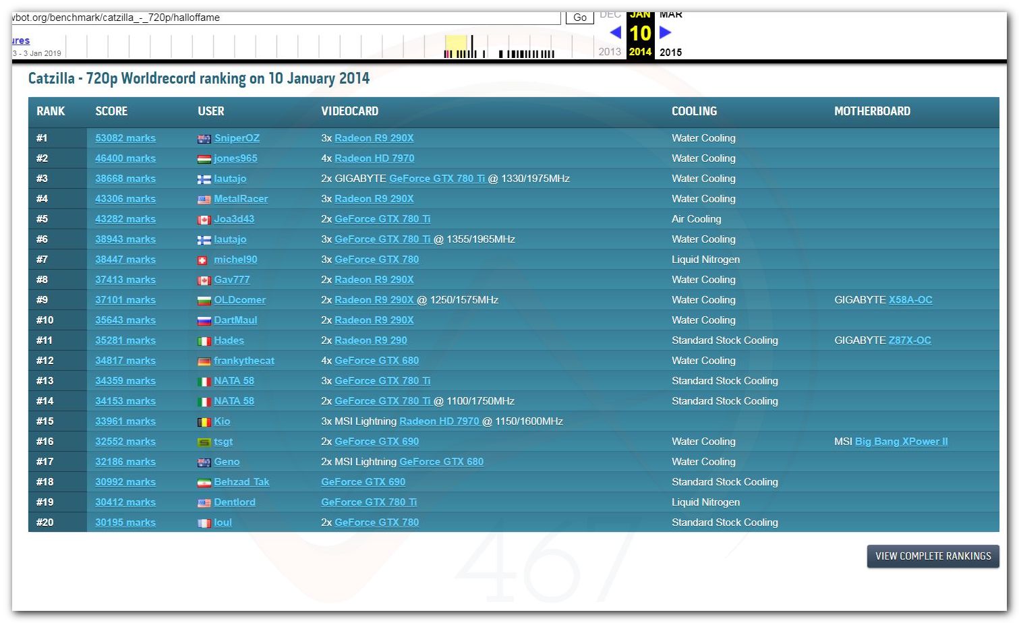Viewport: 1019px width, 623px height.
Task: Click the SCORE column header
Action: (111, 111)
